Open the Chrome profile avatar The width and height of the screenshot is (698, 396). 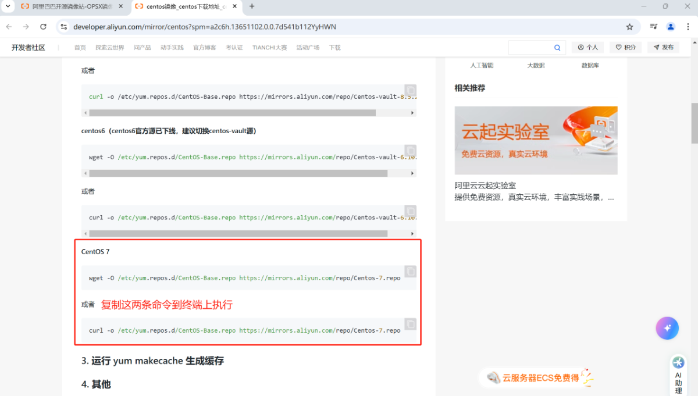coord(671,27)
